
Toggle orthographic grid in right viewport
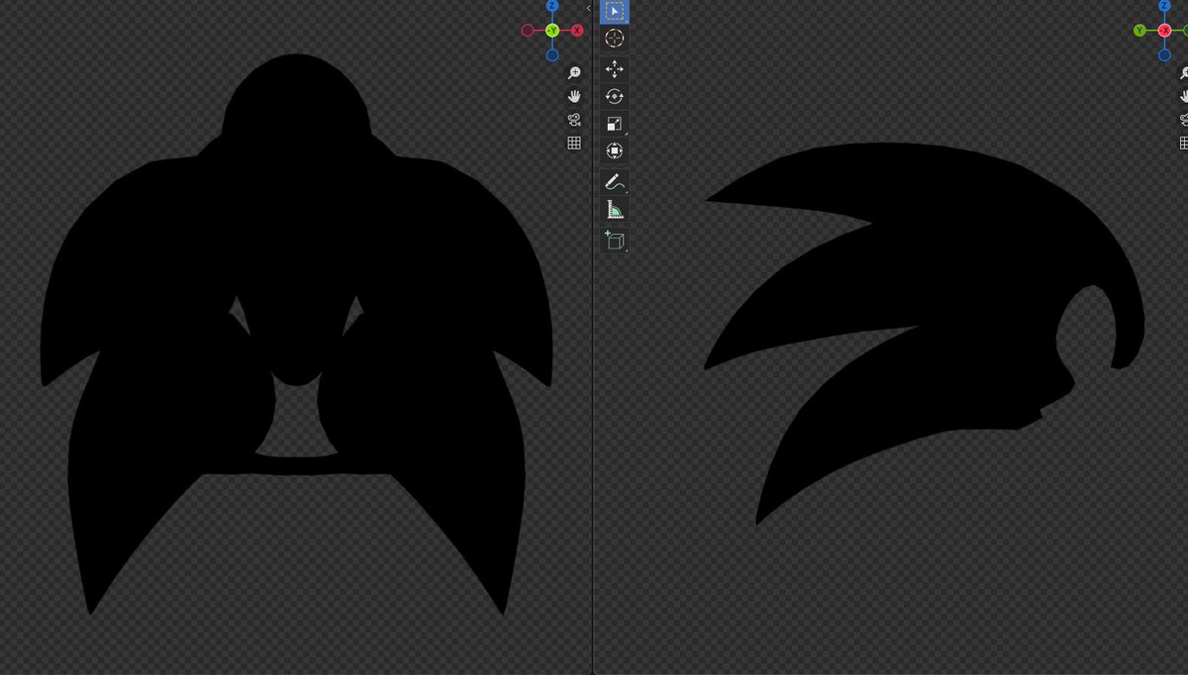coord(1184,144)
